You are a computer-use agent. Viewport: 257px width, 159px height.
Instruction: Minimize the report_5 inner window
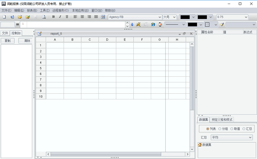[180, 34]
